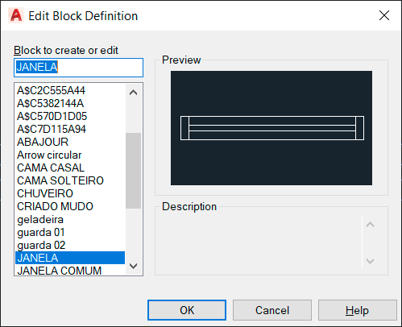Click the block list scrollbar thumb
Screen dimensions: 402x327
pyautogui.click(x=134, y=171)
